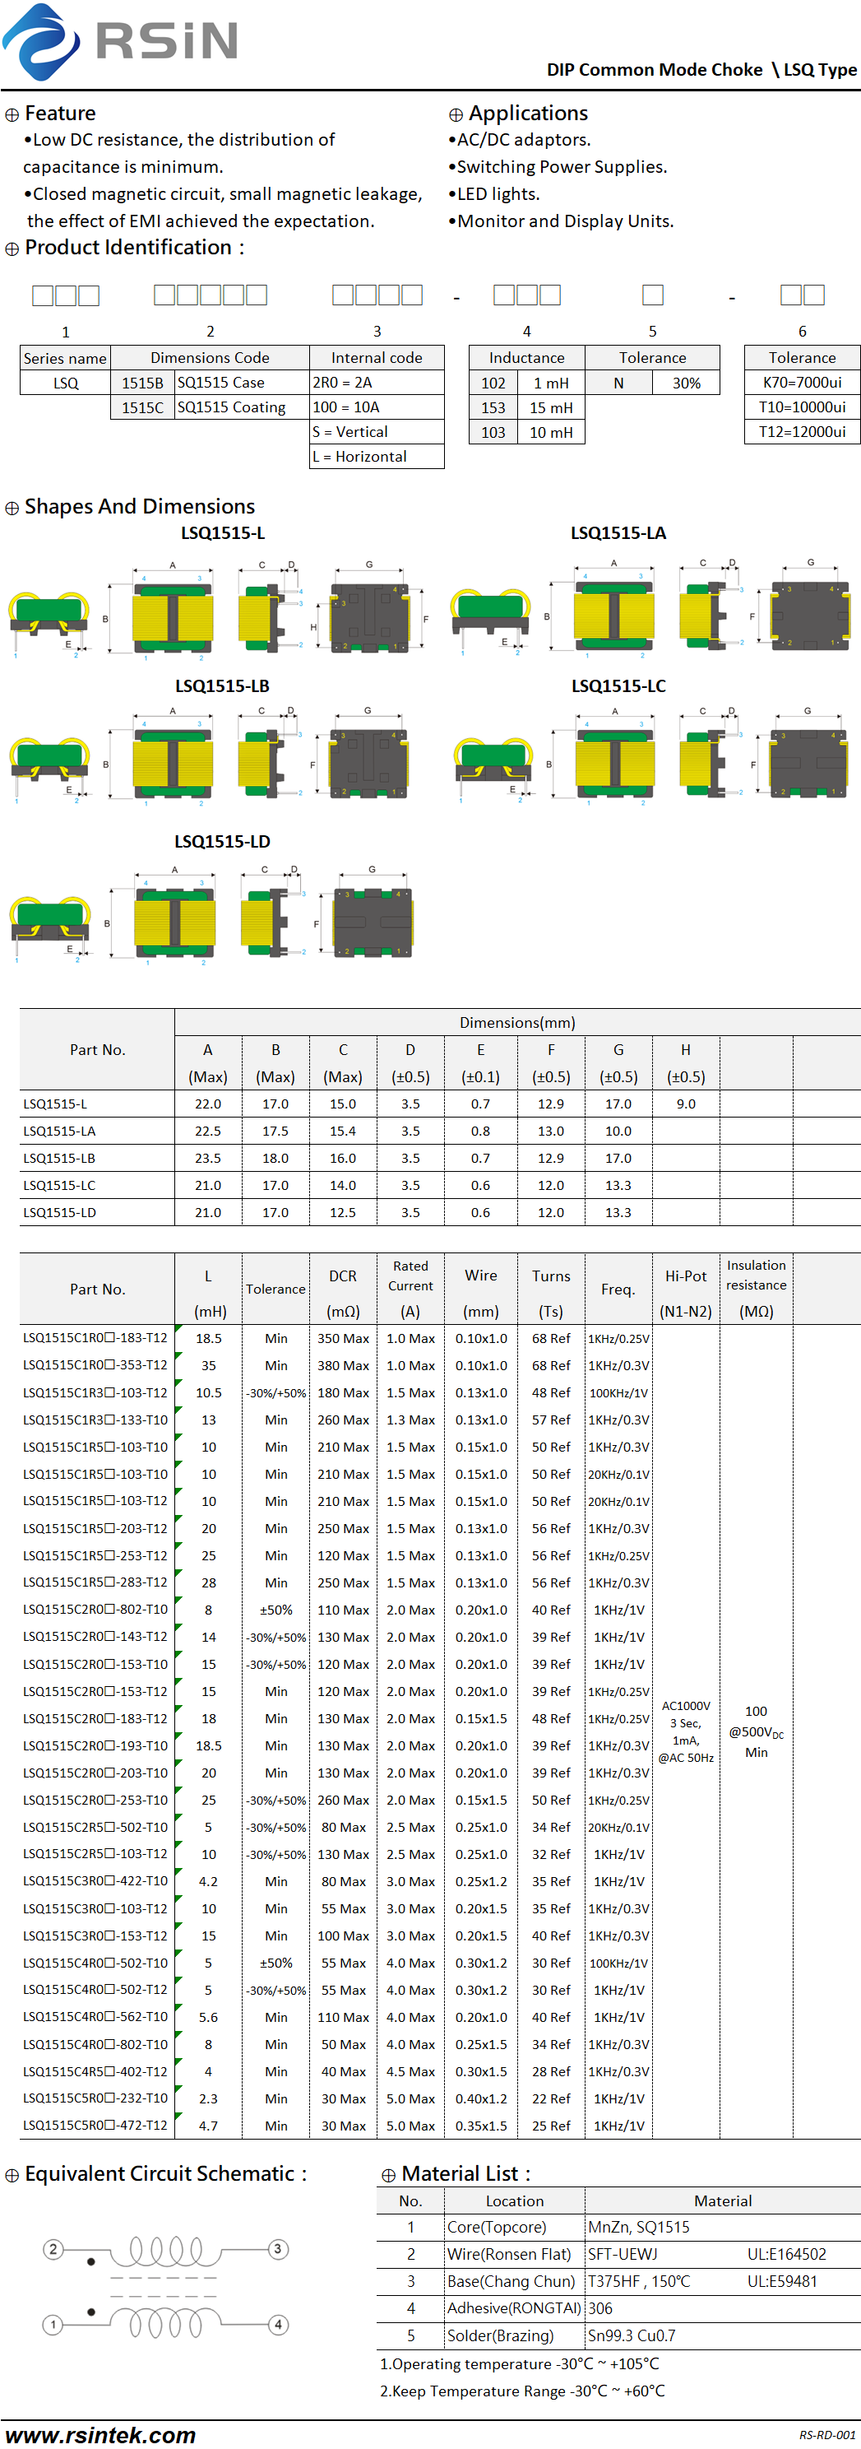Image resolution: width=861 pixels, height=2449 pixels.
Task: Click the bullet icon beside Equivalent Circuit Schematic
Action: 12,2175
